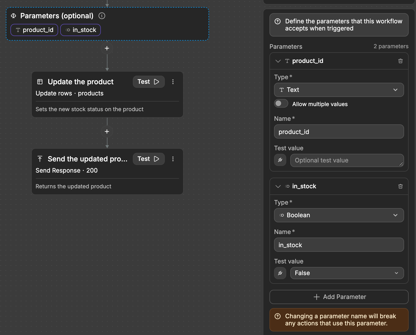The height and width of the screenshot is (335, 416).
Task: Click the Parameters block icon in header
Action: coord(13,16)
